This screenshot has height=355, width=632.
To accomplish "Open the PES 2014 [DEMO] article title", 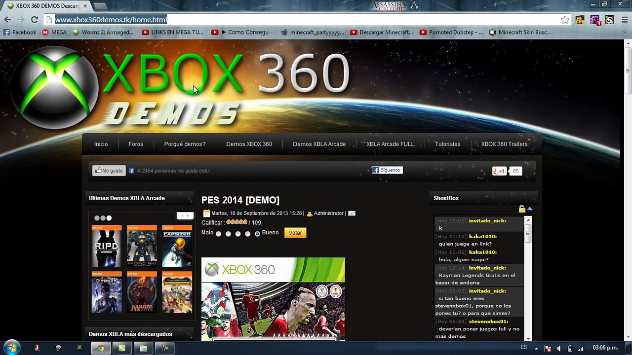I will (x=240, y=200).
